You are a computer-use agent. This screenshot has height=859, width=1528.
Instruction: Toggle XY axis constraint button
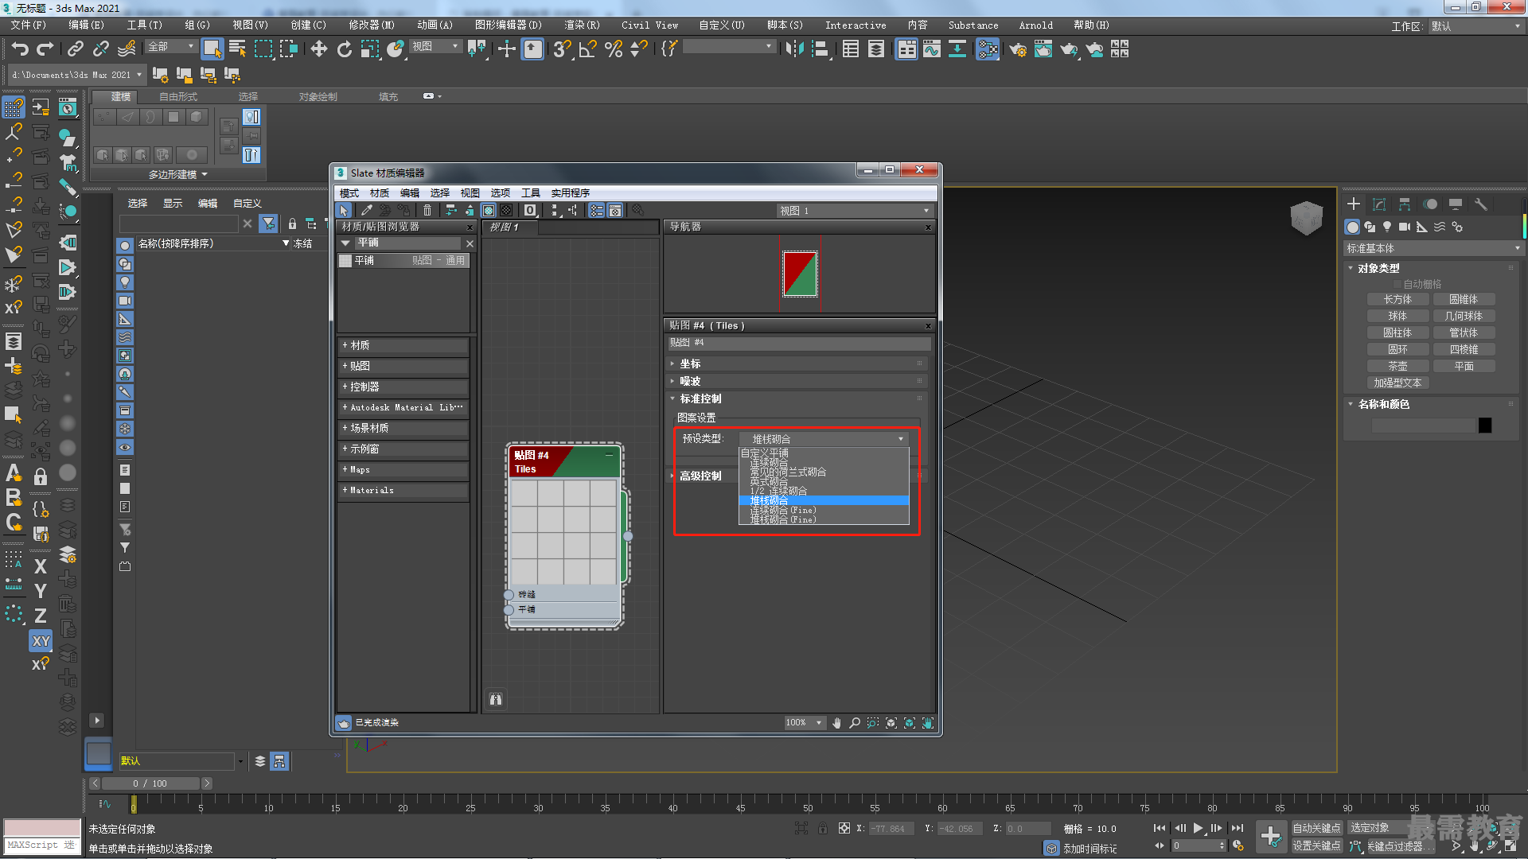click(x=41, y=641)
